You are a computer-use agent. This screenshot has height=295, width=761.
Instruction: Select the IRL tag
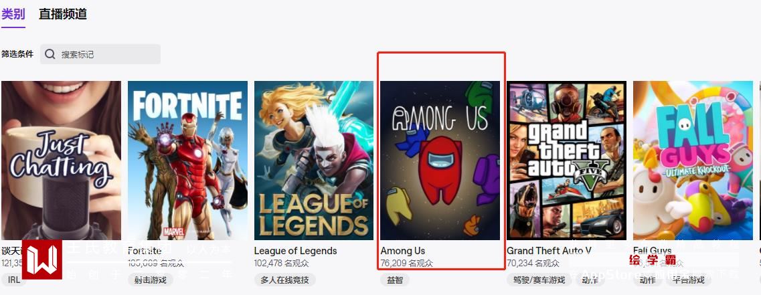(x=14, y=280)
